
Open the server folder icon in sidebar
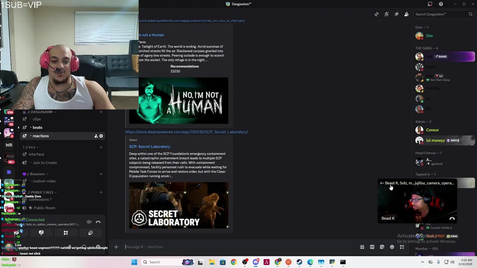pos(9,172)
